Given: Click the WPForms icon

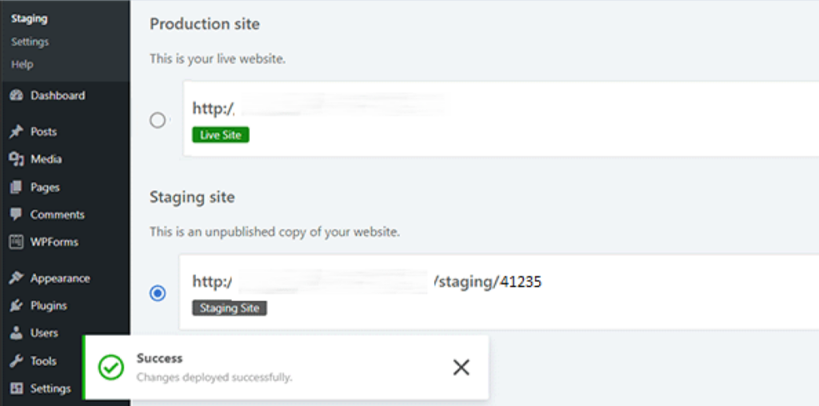Looking at the screenshot, I should click(x=16, y=242).
